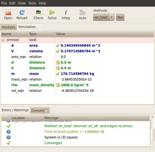Click info icon beside System is square

[9, 137]
